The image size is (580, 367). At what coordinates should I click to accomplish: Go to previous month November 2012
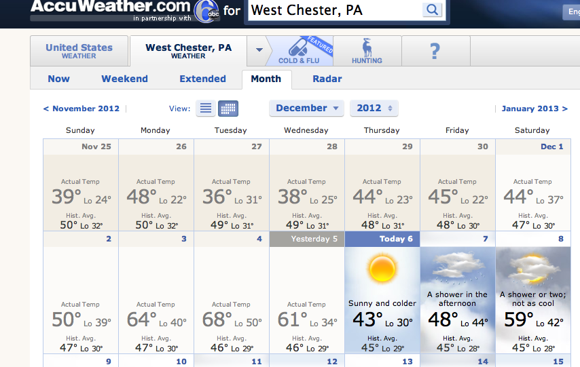coord(81,109)
